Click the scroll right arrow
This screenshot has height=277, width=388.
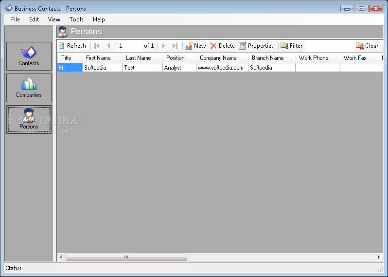(379, 257)
